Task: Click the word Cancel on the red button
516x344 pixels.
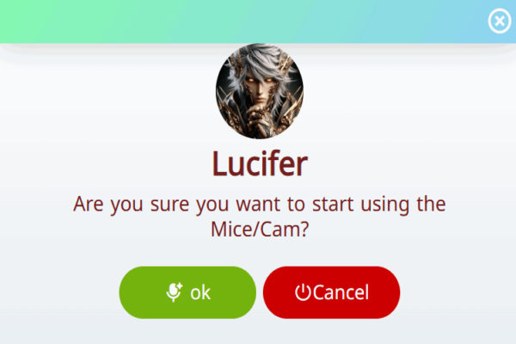Action: coord(341,292)
